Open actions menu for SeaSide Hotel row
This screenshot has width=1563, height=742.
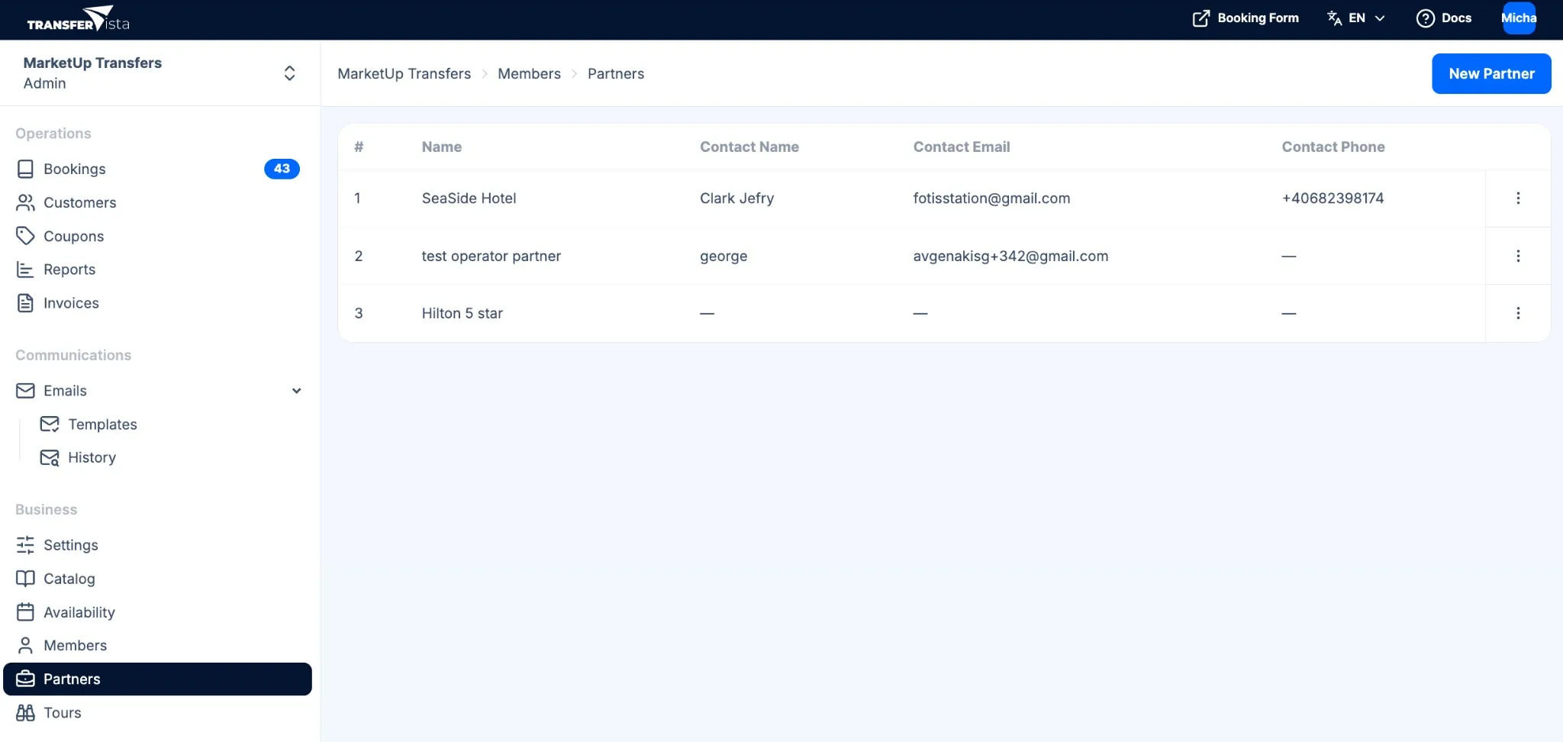tap(1518, 198)
